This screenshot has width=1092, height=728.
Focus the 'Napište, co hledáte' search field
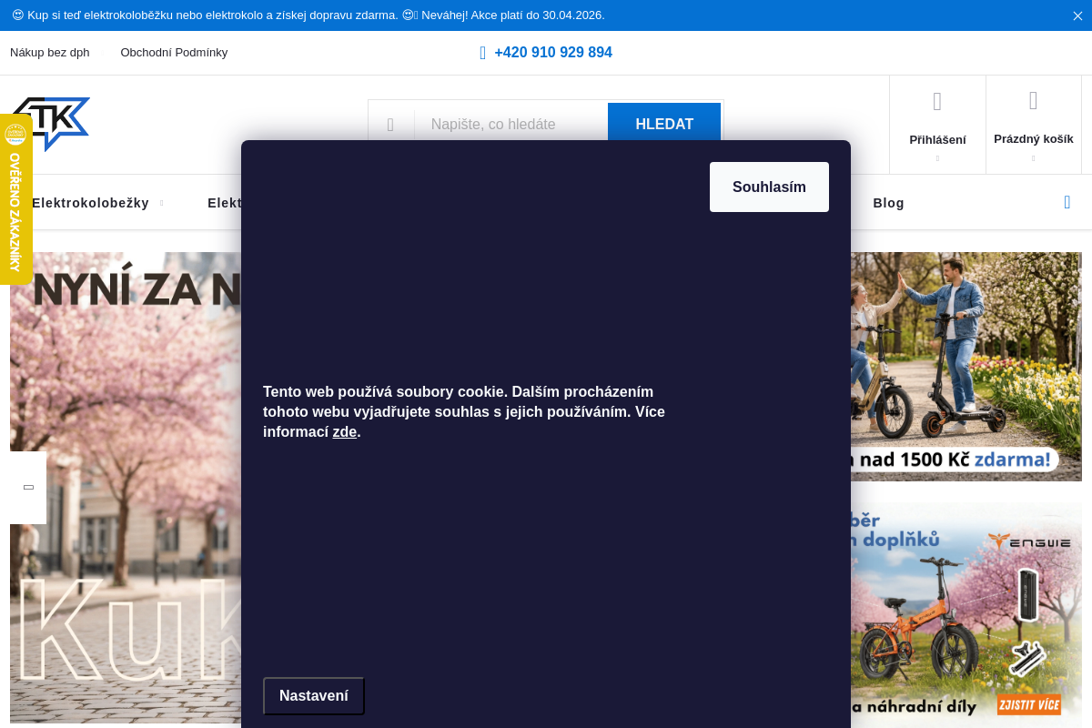click(510, 125)
